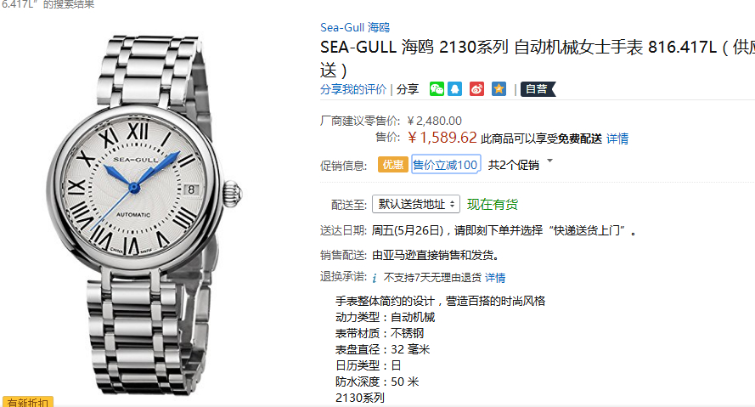Click the orange 优惠 promotion tag
755x407 pixels.
393,165
